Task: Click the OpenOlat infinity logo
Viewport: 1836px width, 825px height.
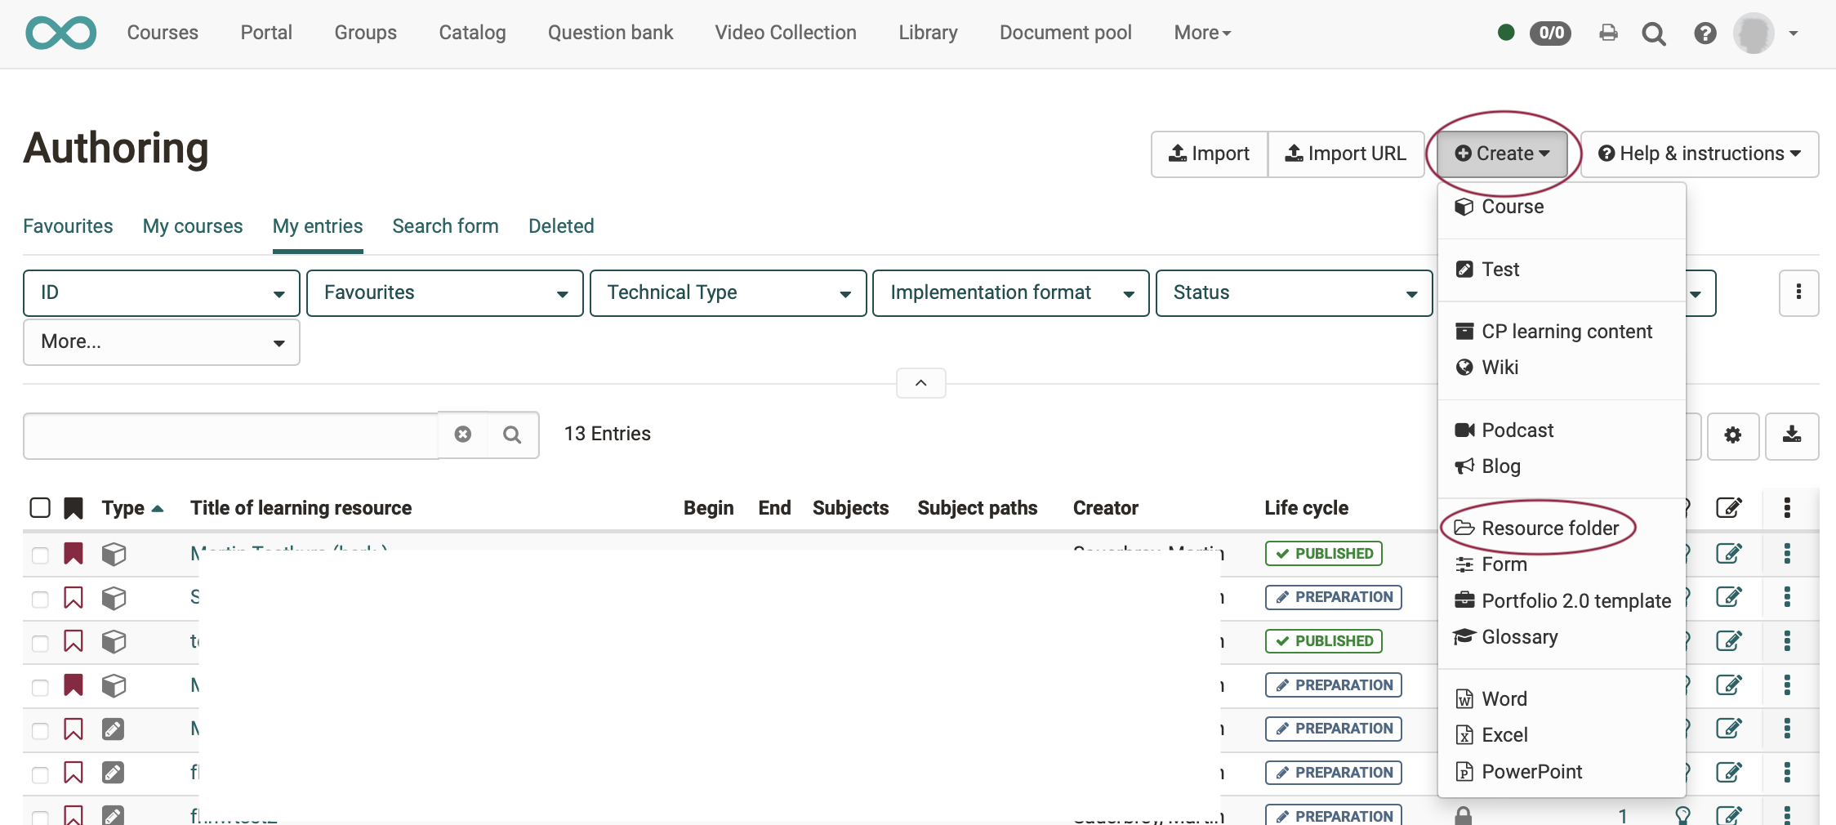Action: tap(60, 33)
